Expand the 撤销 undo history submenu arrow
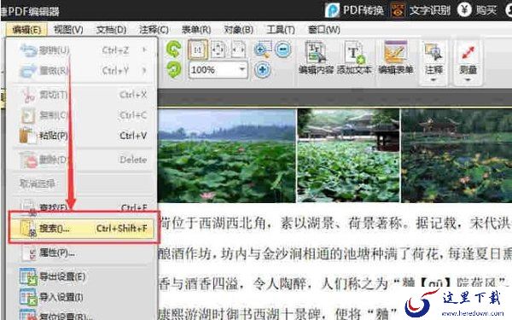512x320 pixels. point(144,49)
